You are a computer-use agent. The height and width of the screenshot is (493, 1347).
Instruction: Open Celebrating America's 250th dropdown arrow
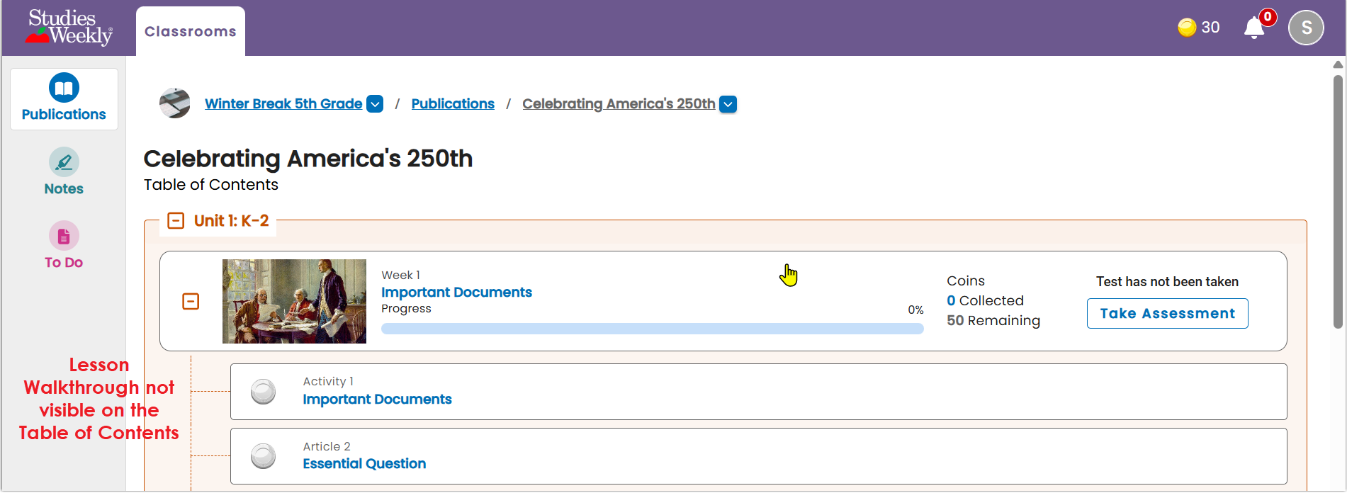[x=728, y=104]
